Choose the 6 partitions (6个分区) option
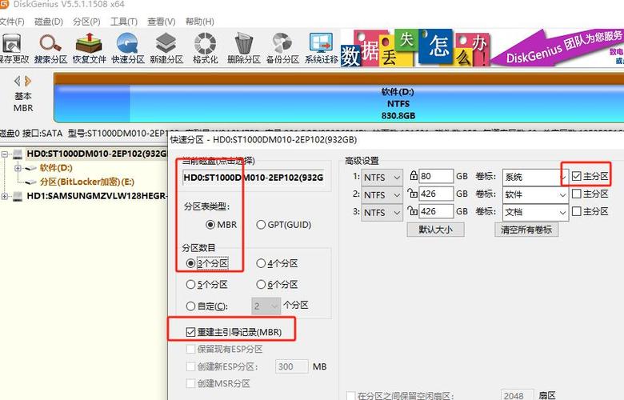The image size is (624, 400). click(277, 285)
